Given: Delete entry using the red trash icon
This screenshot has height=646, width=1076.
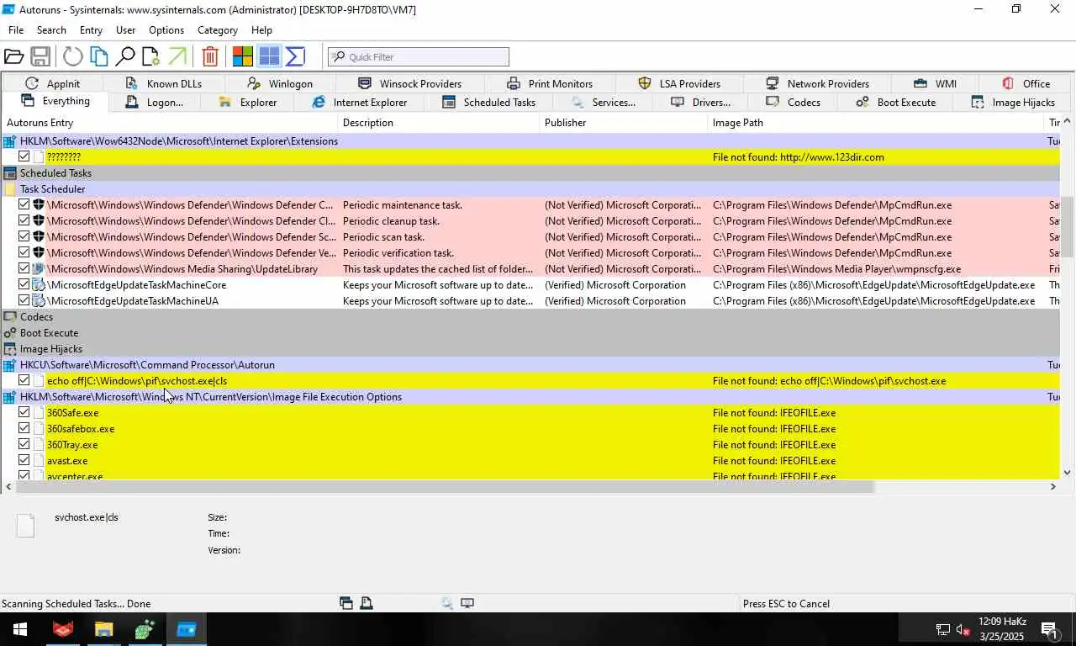Looking at the screenshot, I should 210,56.
